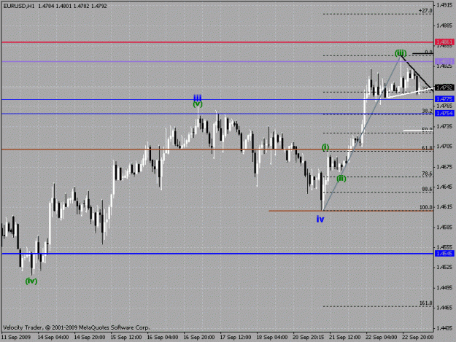
Task: Click the 16 Sep 04:00 time label
Action: point(163,337)
